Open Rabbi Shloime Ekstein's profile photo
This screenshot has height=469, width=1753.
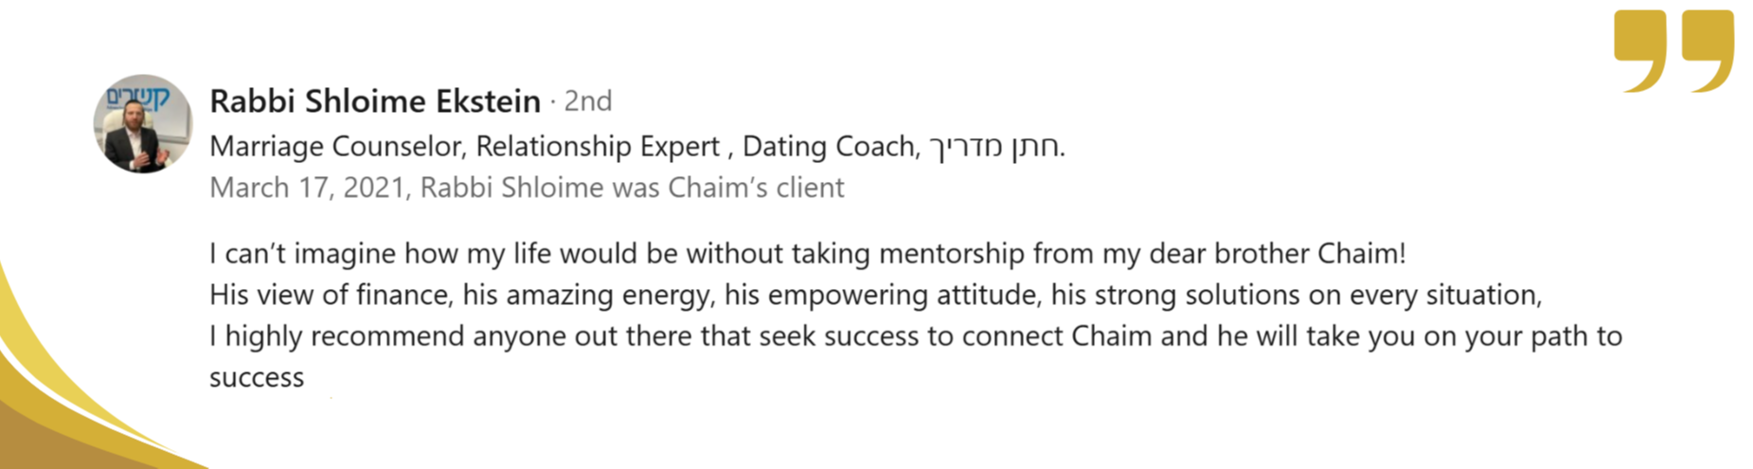tap(142, 124)
